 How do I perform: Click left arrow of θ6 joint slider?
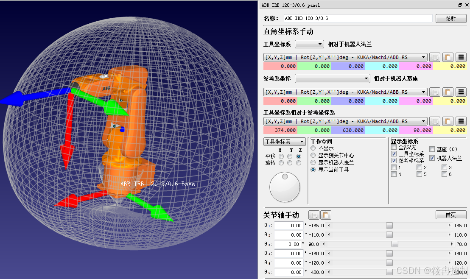pos(329,272)
